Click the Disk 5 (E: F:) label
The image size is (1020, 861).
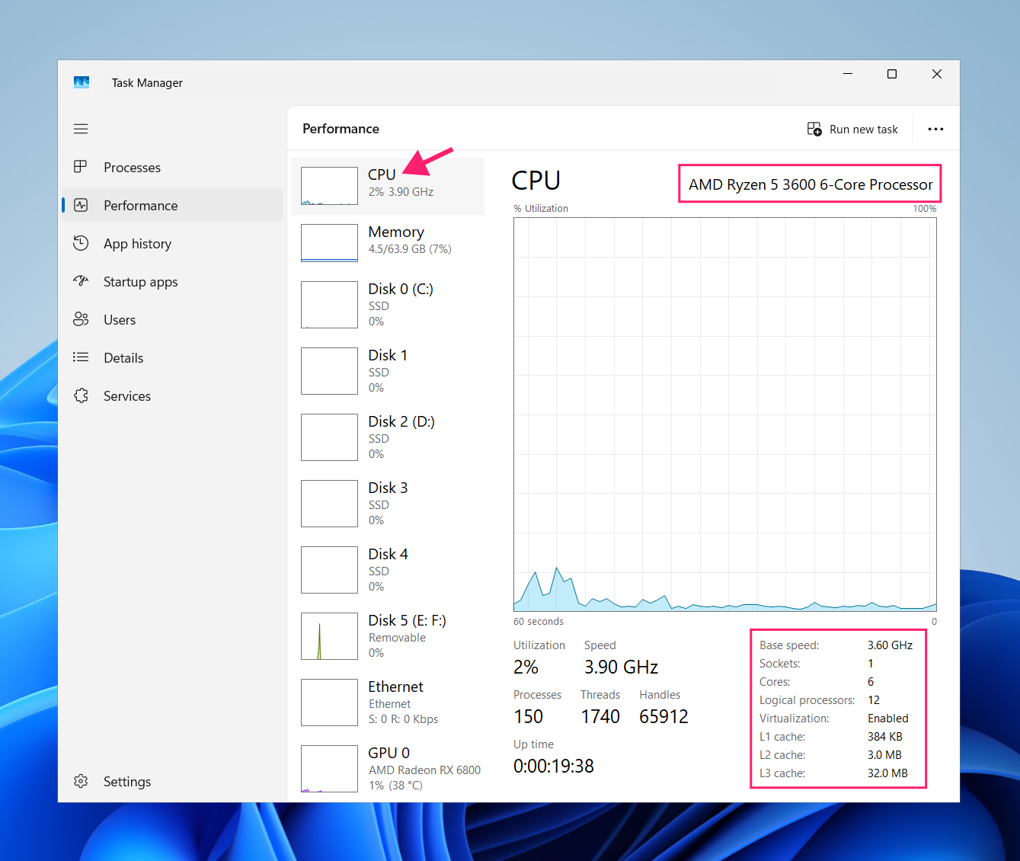click(408, 620)
